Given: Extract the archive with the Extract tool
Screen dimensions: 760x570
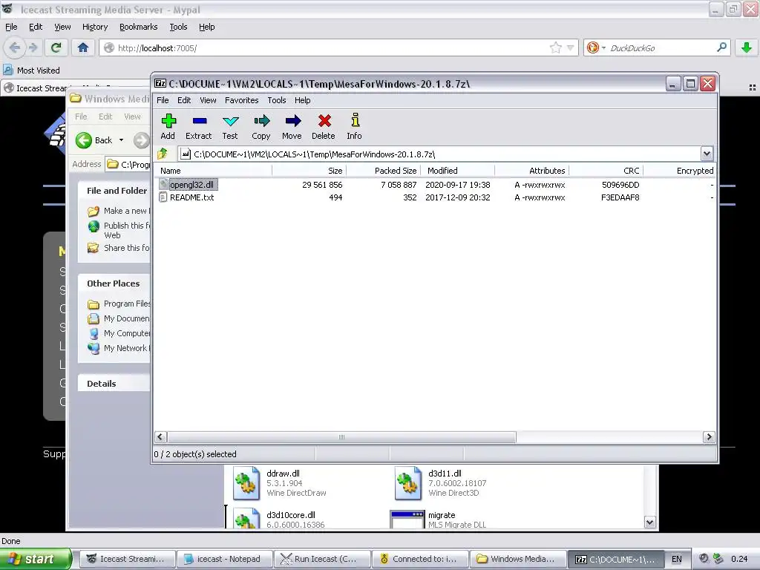Looking at the screenshot, I should click(x=199, y=127).
